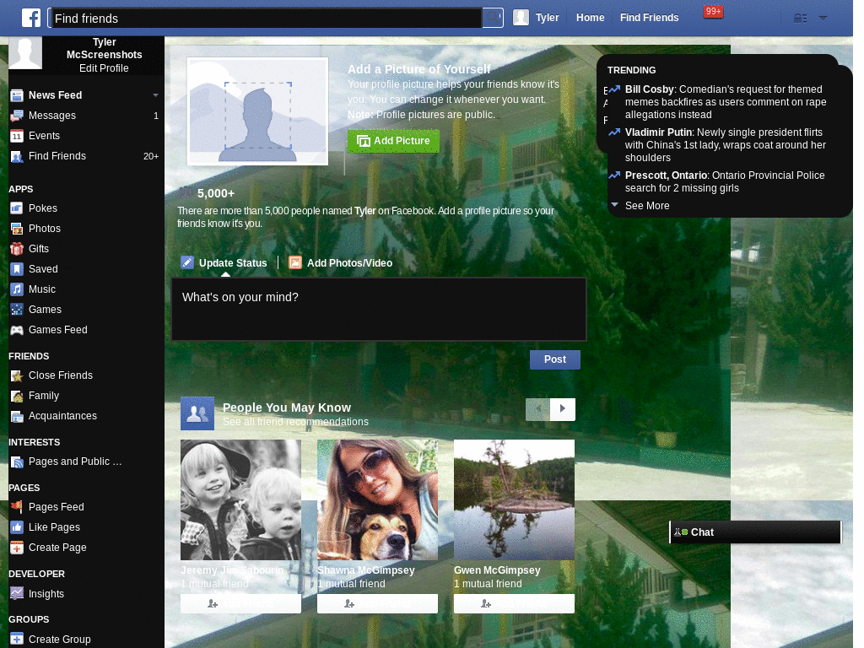Viewport: 864px width, 648px height.
Task: Go to Home in the top bar
Action: pos(590,18)
